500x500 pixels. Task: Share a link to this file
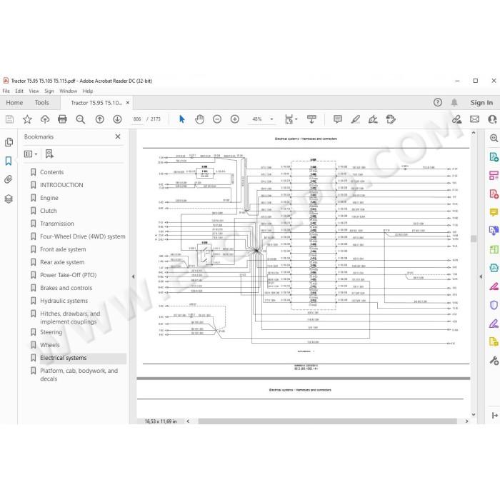click(x=456, y=119)
